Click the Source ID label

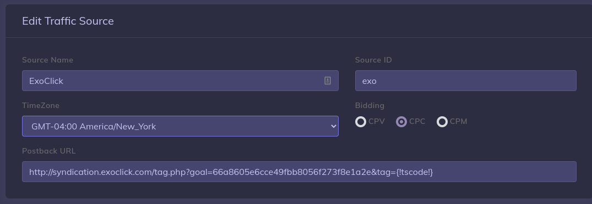tap(373, 60)
